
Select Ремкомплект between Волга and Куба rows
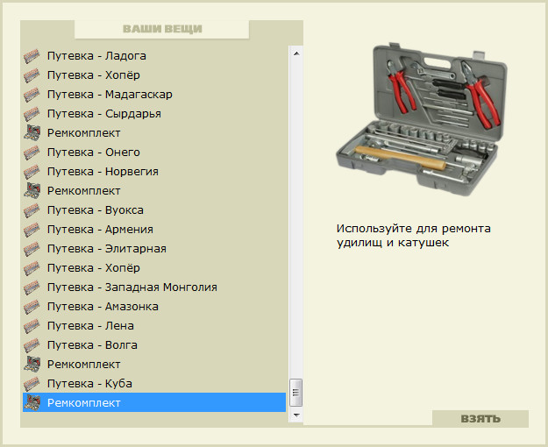[x=154, y=365]
